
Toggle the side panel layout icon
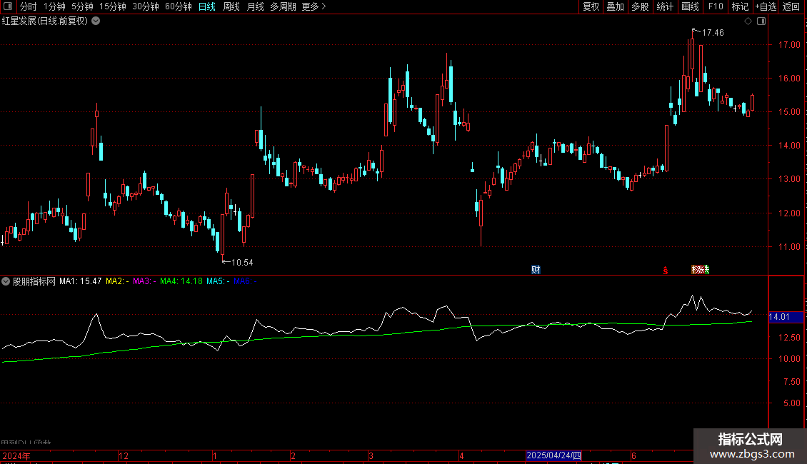8,6
